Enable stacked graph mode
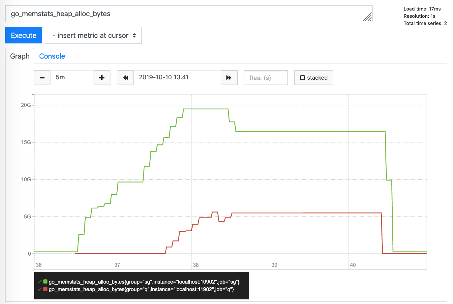 (x=314, y=77)
